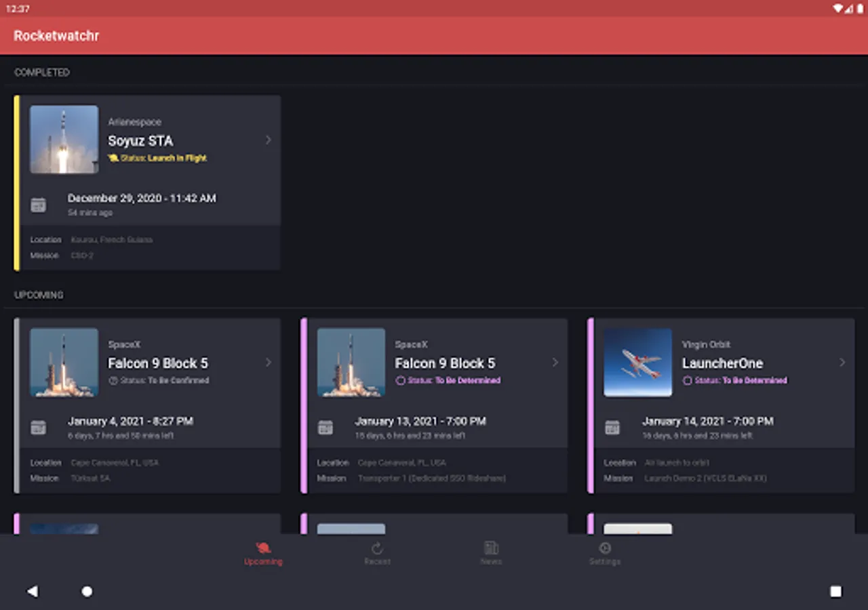Click the Launch Demo 2 mission text
This screenshot has width=868, height=610.
click(705, 479)
